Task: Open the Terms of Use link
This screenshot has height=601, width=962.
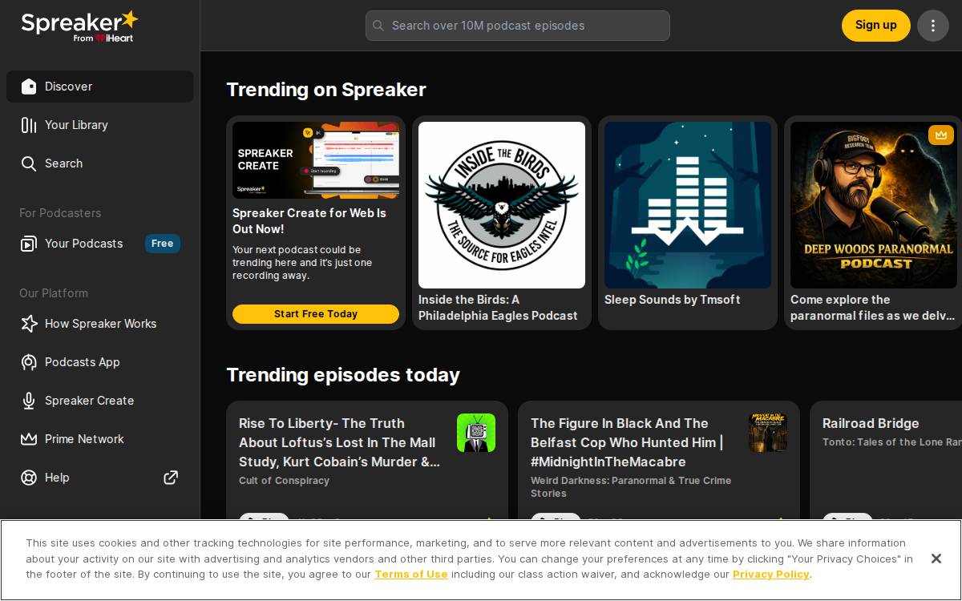Action: coord(411,574)
